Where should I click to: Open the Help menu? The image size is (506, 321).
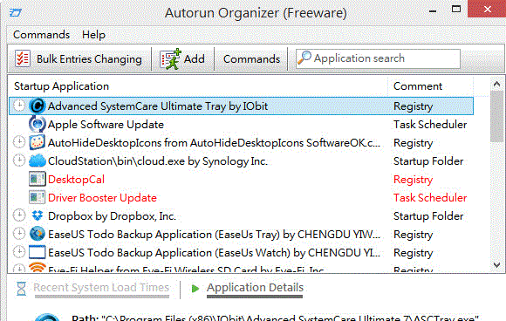pyautogui.click(x=93, y=35)
